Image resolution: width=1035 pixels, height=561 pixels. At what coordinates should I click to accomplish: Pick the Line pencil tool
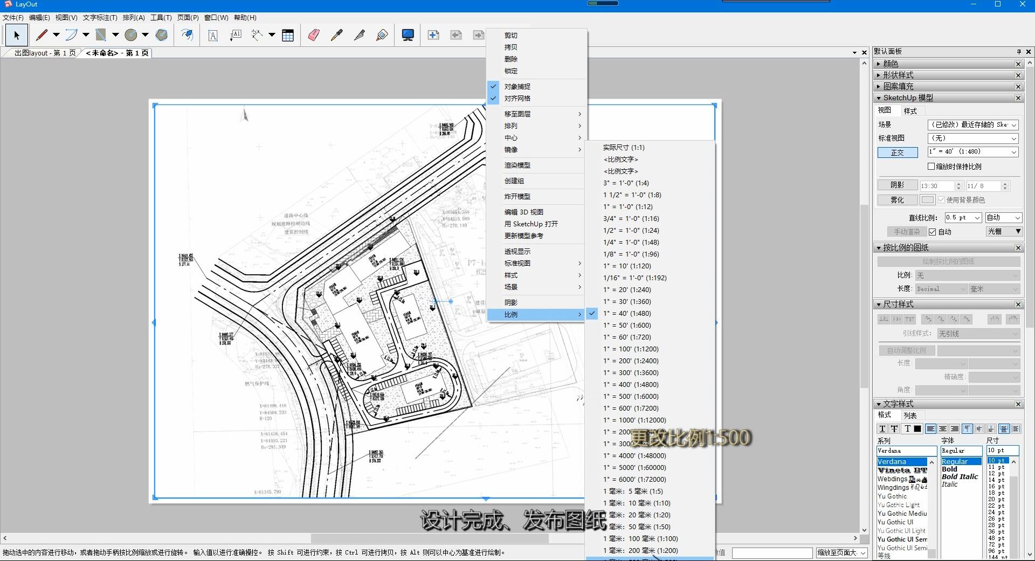(42, 35)
